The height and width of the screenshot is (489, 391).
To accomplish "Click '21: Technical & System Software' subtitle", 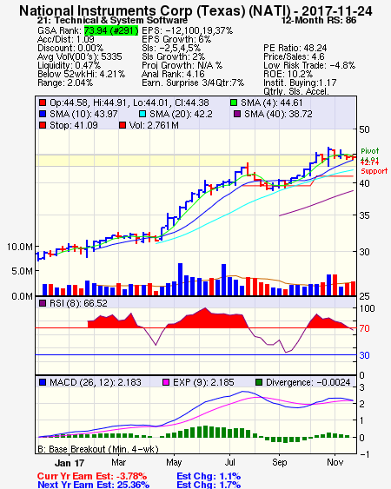I will pyautogui.click(x=112, y=20).
